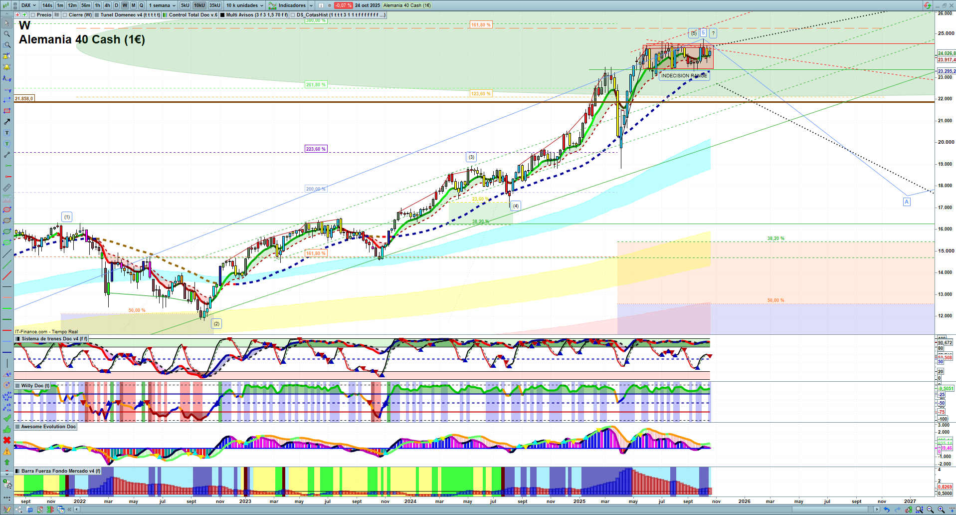The height and width of the screenshot is (515, 956).
Task: Select the black horizontal line tool
Action: point(7,286)
